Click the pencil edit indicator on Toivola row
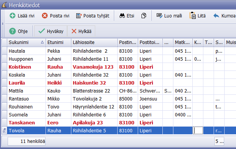 click(5, 130)
